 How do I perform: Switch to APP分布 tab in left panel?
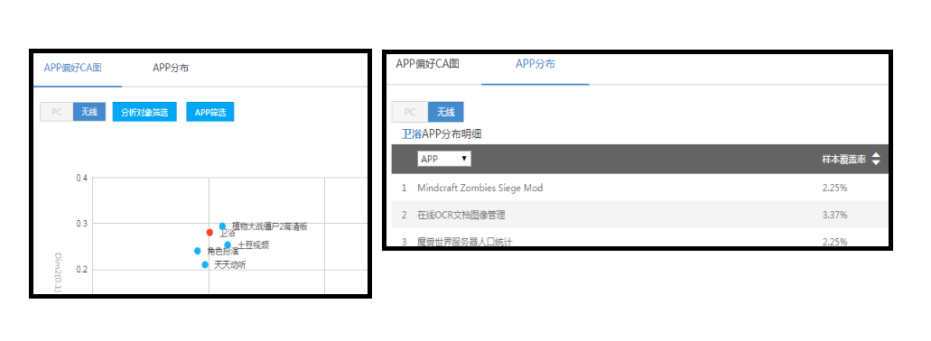[x=171, y=68]
